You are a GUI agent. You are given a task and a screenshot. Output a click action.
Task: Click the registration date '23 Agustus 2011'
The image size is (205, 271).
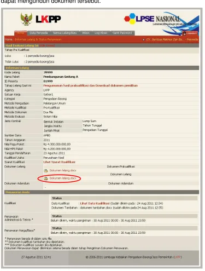(54, 153)
